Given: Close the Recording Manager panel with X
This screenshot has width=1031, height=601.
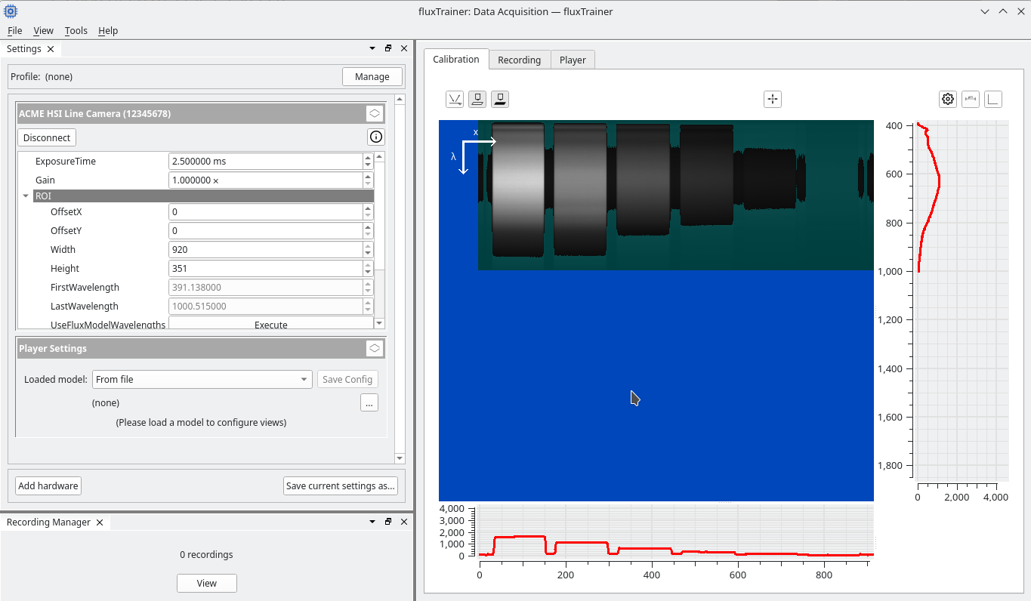Looking at the screenshot, I should click(404, 521).
